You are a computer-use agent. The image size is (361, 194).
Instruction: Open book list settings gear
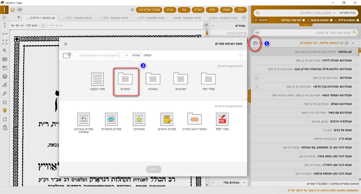coord(261,43)
